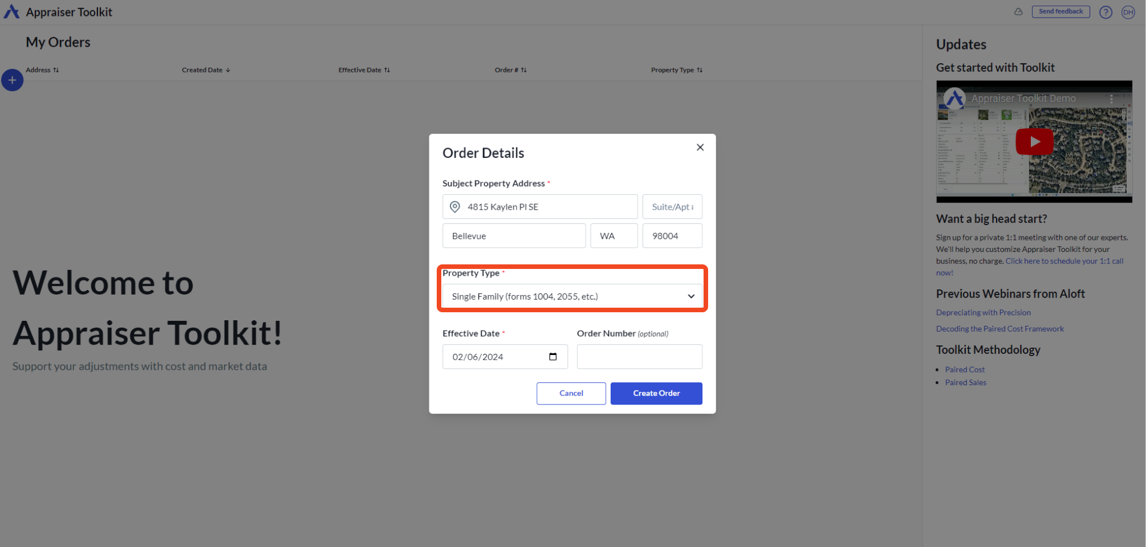Click the Order Number optional field

(x=639, y=357)
